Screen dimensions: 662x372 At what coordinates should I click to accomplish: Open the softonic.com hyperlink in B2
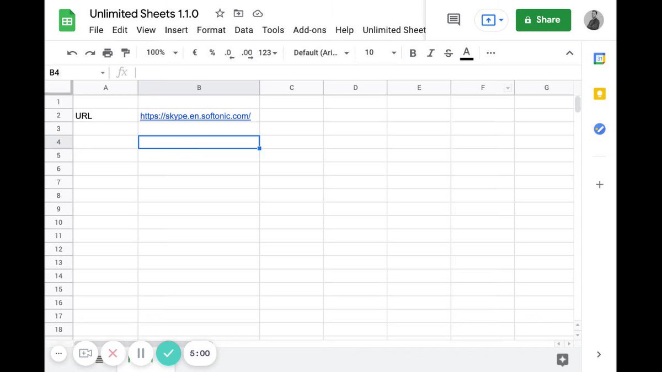pyautogui.click(x=195, y=116)
